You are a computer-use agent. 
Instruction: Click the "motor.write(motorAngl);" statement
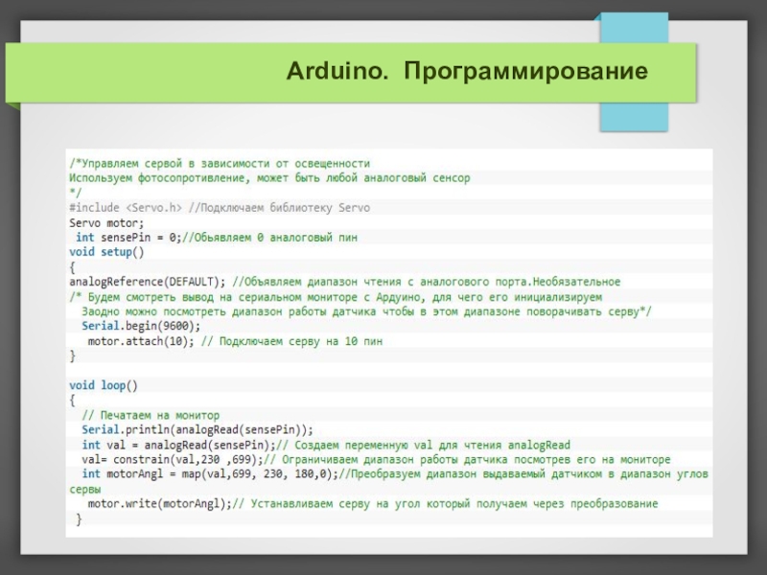point(159,503)
